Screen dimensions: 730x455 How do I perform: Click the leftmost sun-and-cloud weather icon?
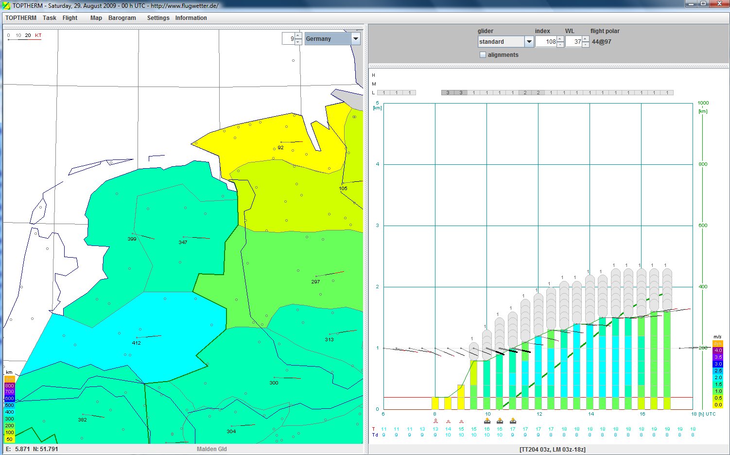pyautogui.click(x=487, y=421)
